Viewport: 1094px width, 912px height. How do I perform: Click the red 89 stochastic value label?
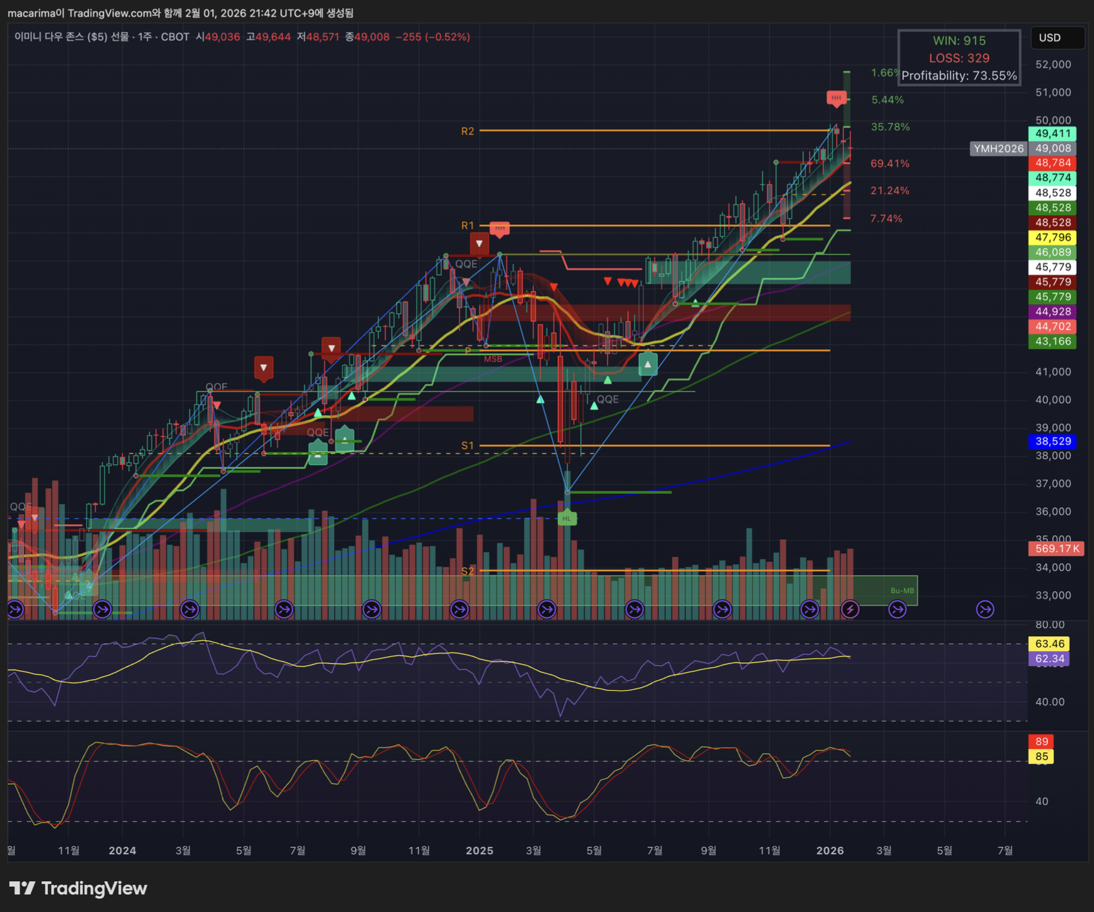[x=1041, y=741]
